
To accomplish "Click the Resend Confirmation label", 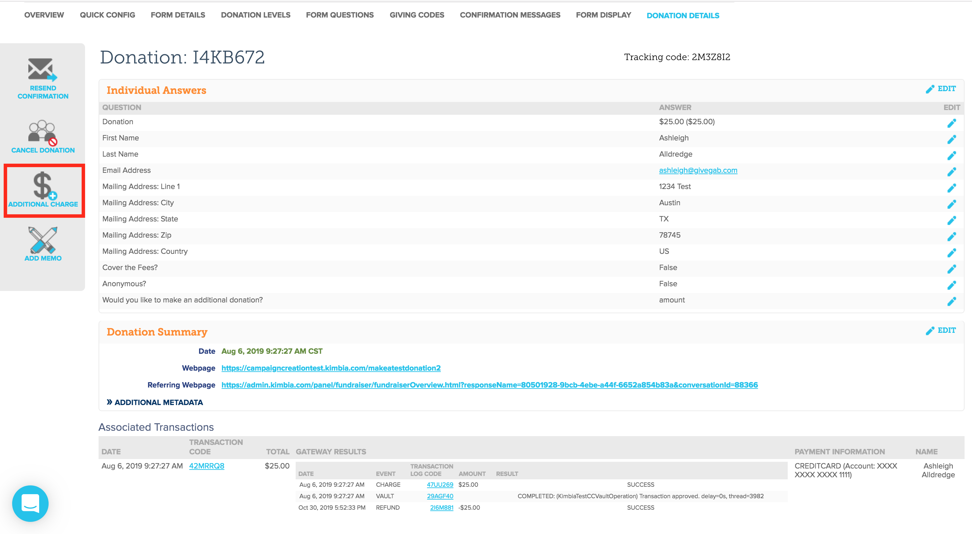I will [x=43, y=92].
